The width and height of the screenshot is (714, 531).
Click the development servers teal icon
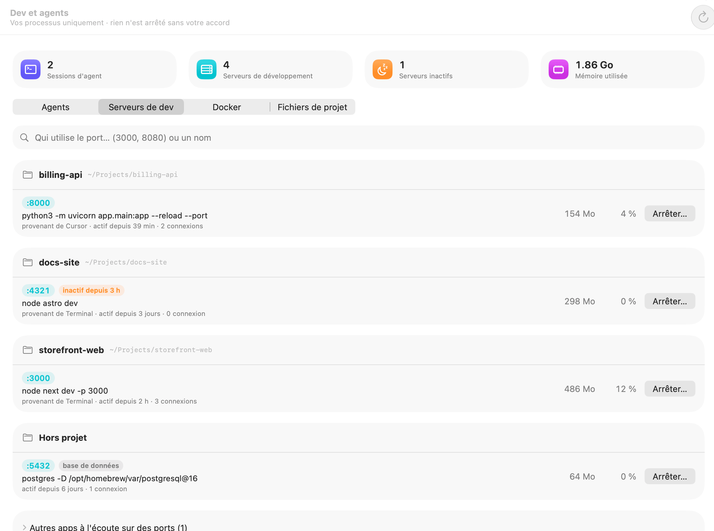point(207,69)
